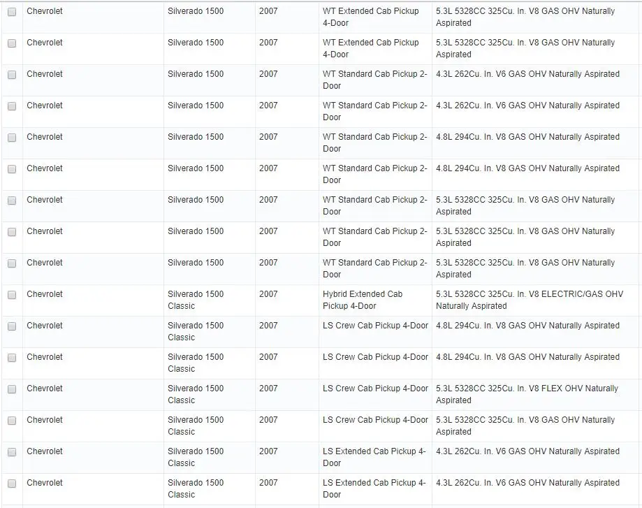Check the first WT Standard Cab 5.3L row checkbox
The height and width of the screenshot is (508, 642).
coord(12,201)
